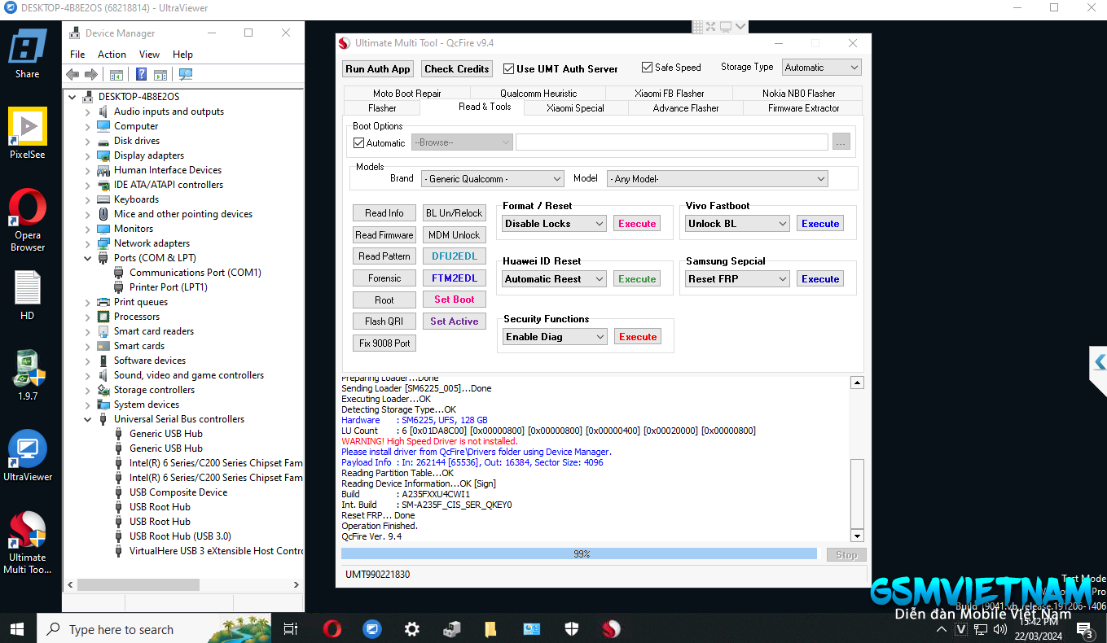The image size is (1107, 643).
Task: Toggle the console tree icon in Device Manager
Action: click(116, 74)
